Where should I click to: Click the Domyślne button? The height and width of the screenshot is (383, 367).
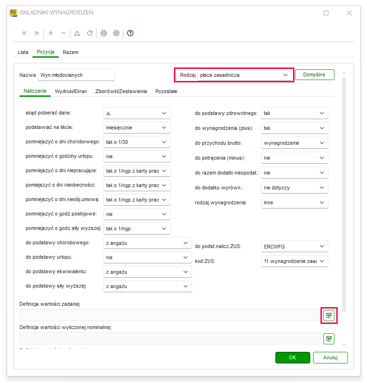(x=314, y=74)
